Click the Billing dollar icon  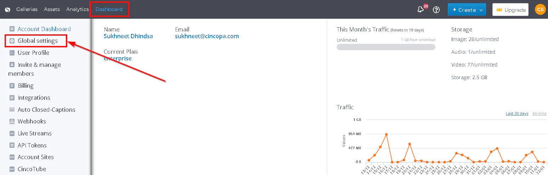[12, 86]
